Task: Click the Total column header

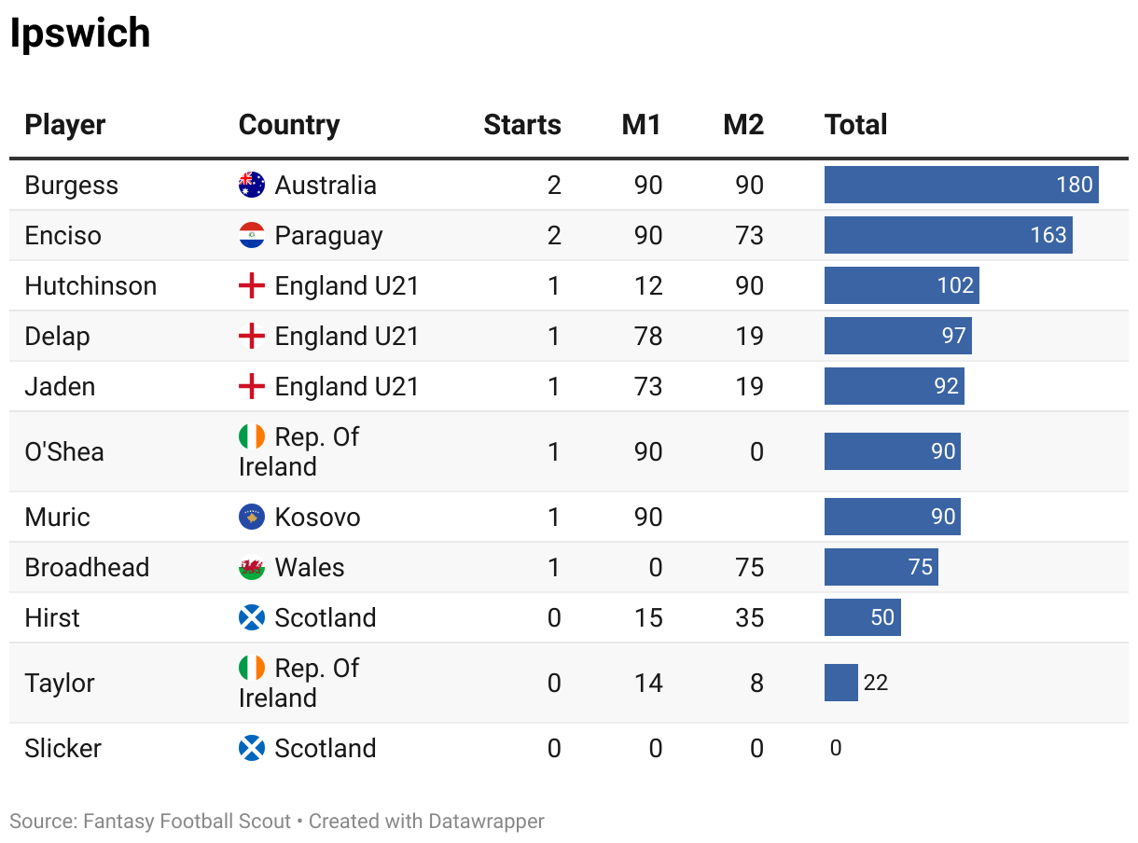Action: pyautogui.click(x=856, y=125)
